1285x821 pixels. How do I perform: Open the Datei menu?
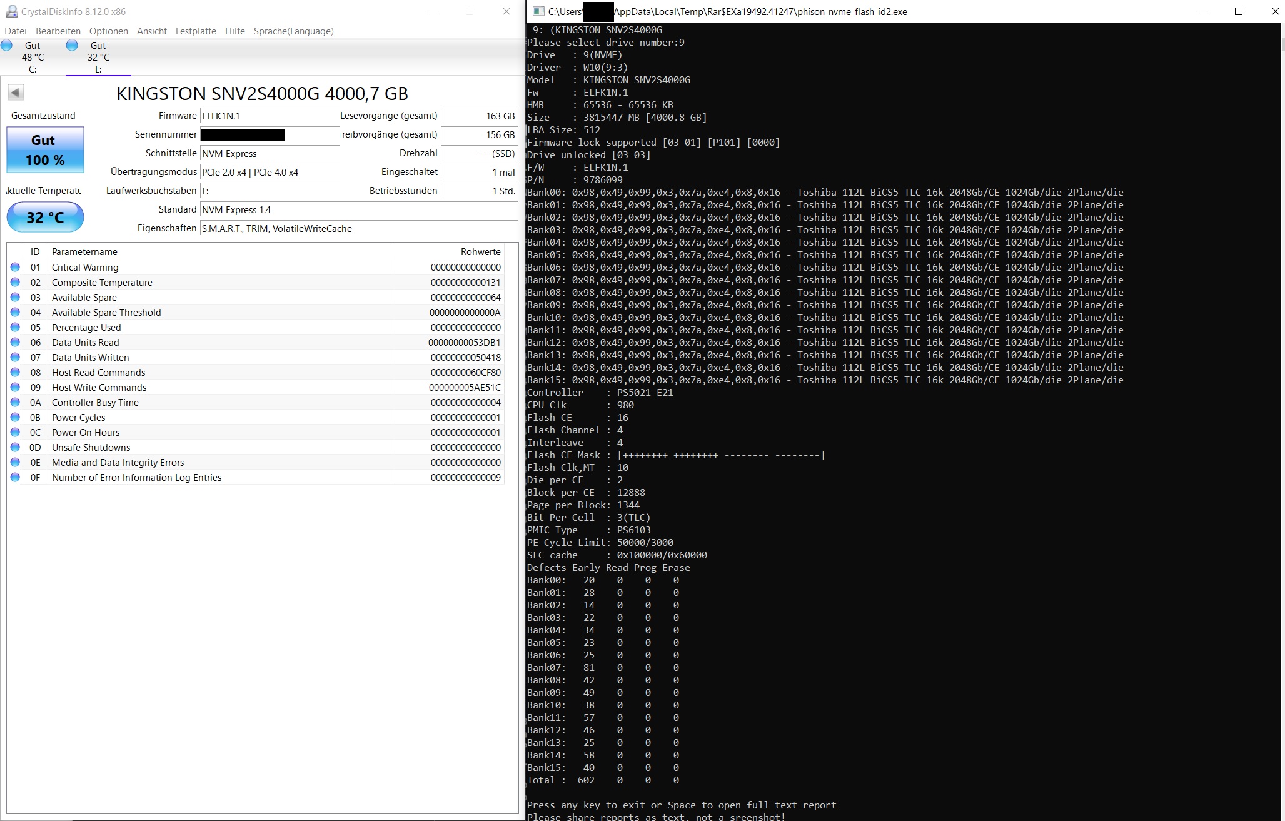coord(16,31)
